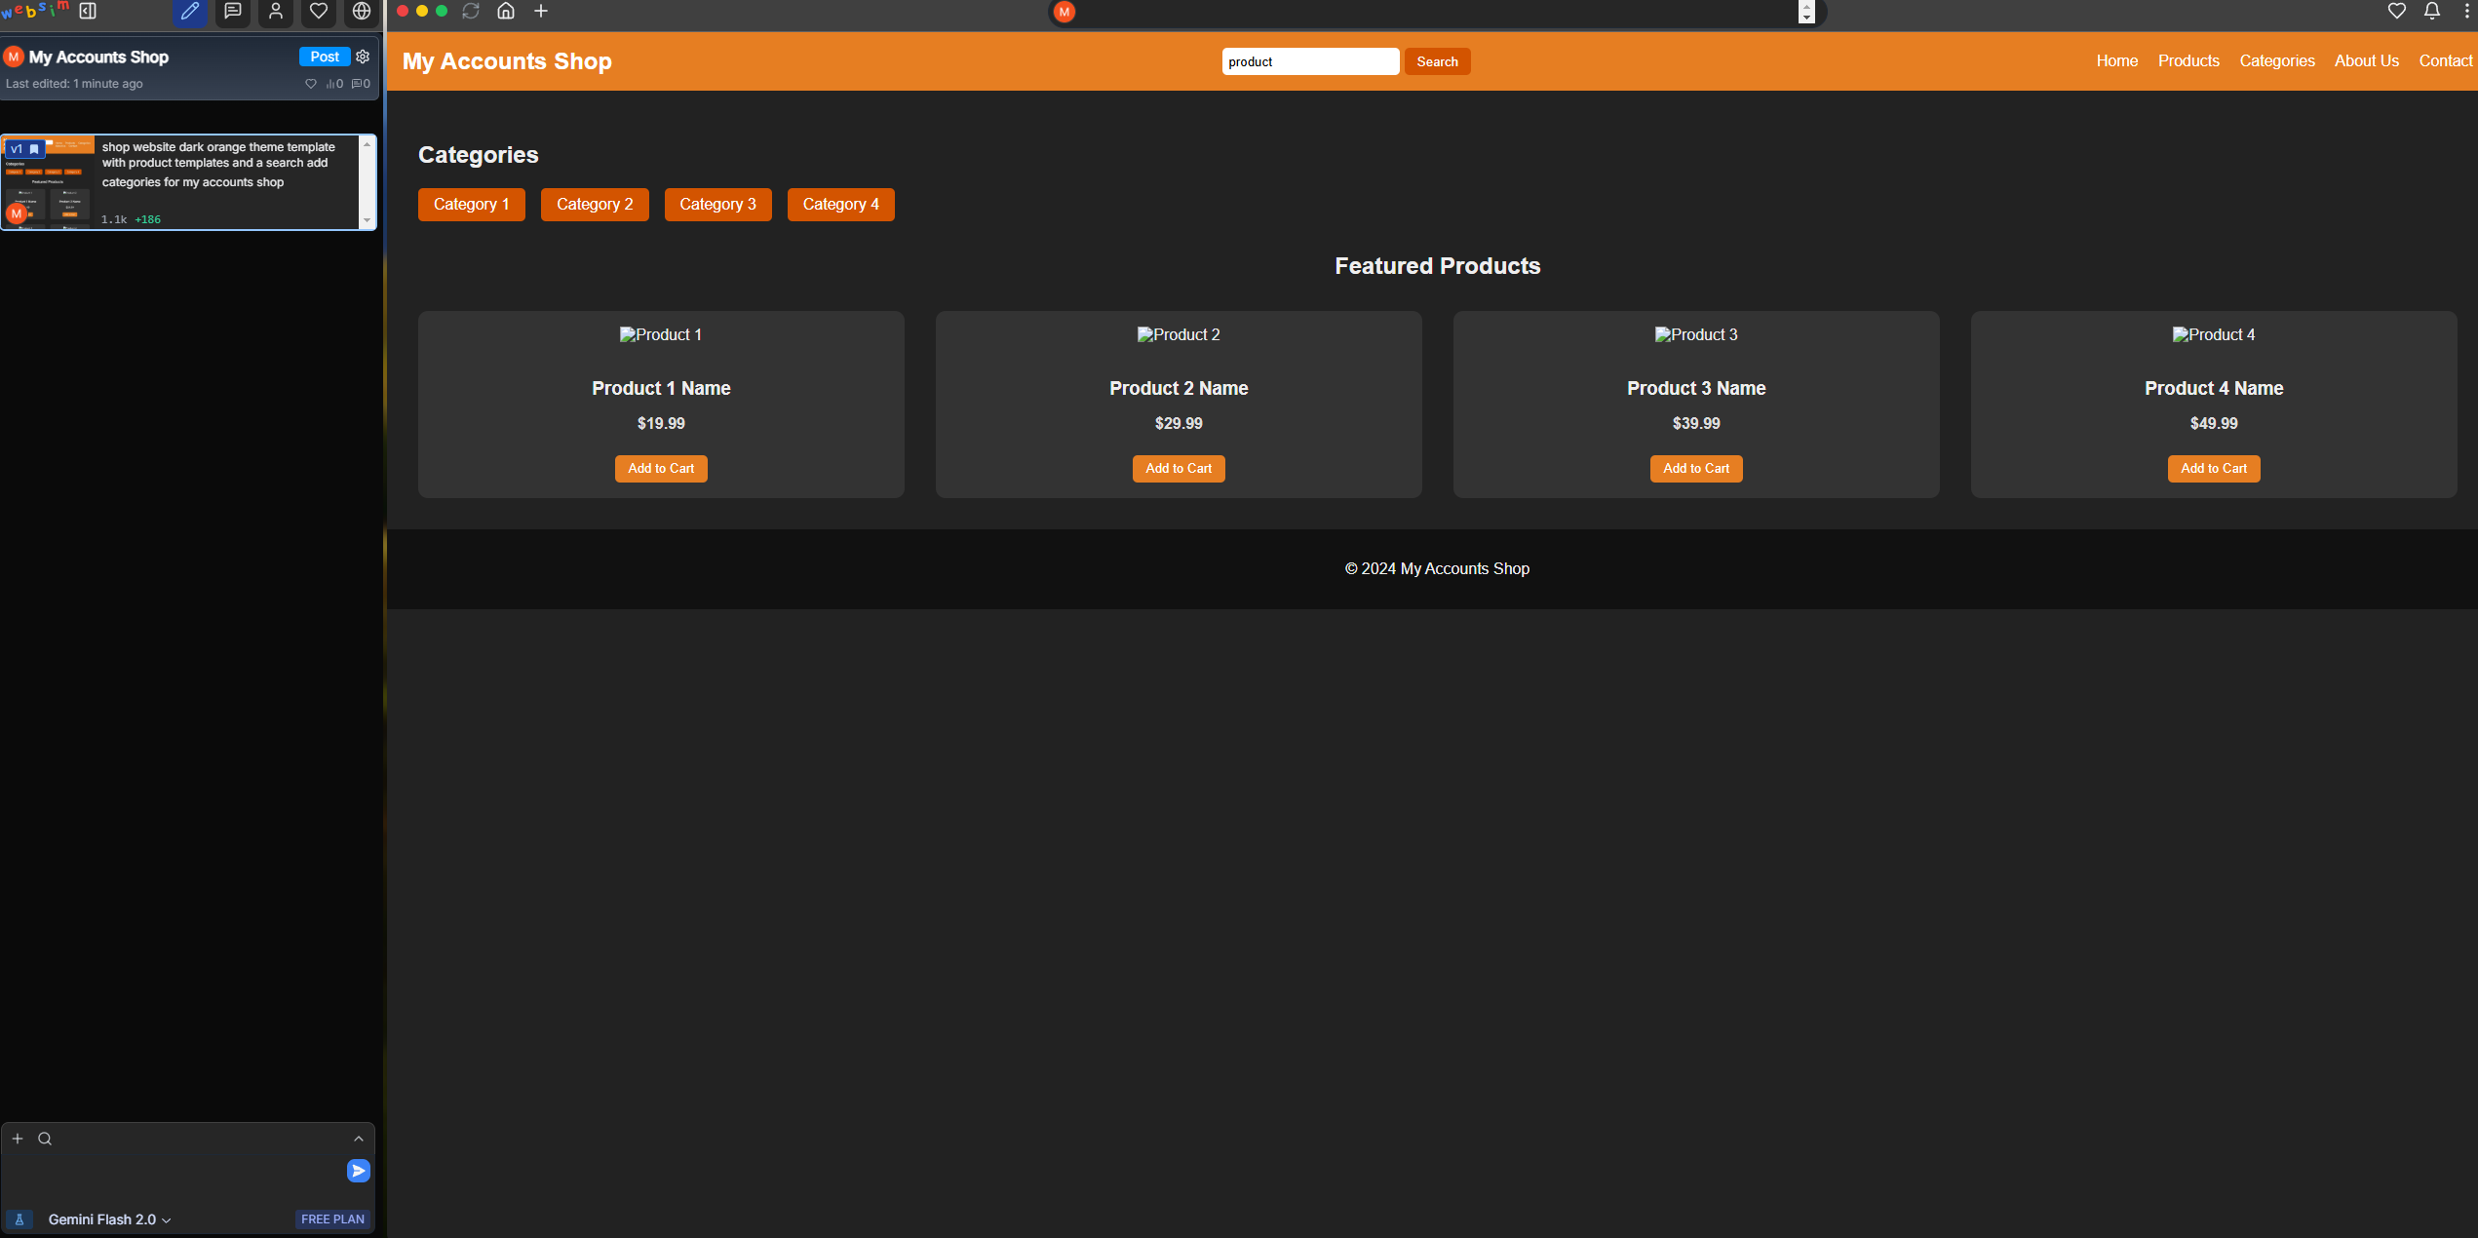
Task: Click the '© 2024 My Accounts Shop' footer
Action: (x=1437, y=568)
